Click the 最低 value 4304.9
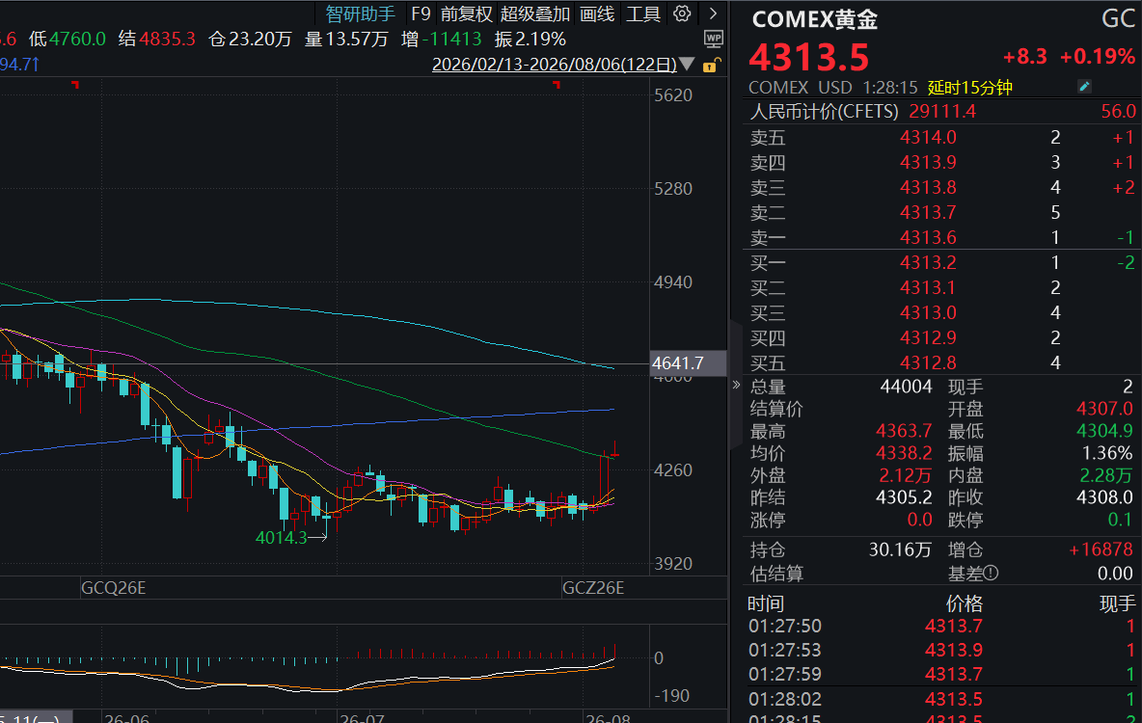The width and height of the screenshot is (1142, 723). 1104,431
